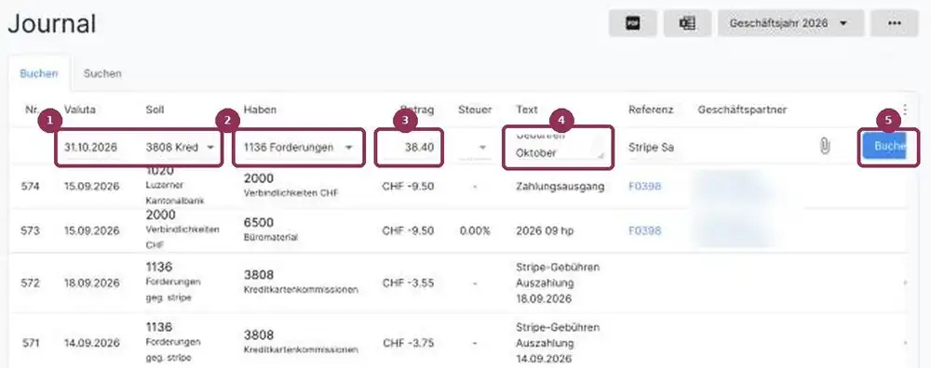Open the Geschäftsjahr 2026 dropdown

point(790,24)
